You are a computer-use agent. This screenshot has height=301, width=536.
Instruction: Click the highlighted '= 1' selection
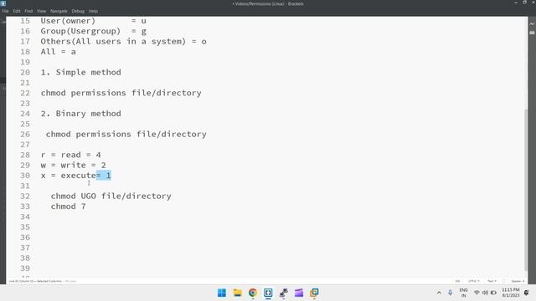[104, 176]
